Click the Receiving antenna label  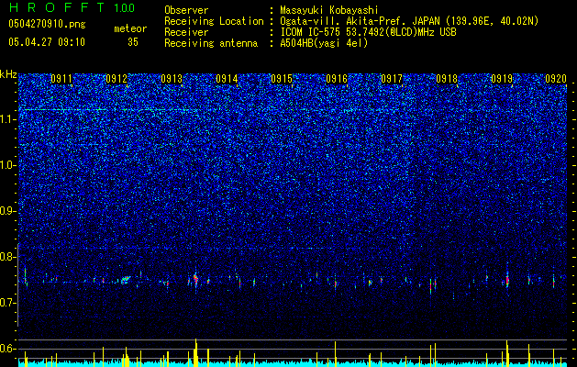pyautogui.click(x=211, y=43)
